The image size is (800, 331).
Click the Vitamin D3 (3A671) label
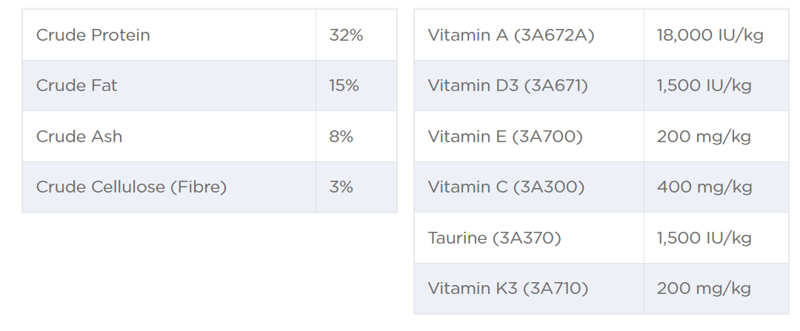[x=508, y=86]
